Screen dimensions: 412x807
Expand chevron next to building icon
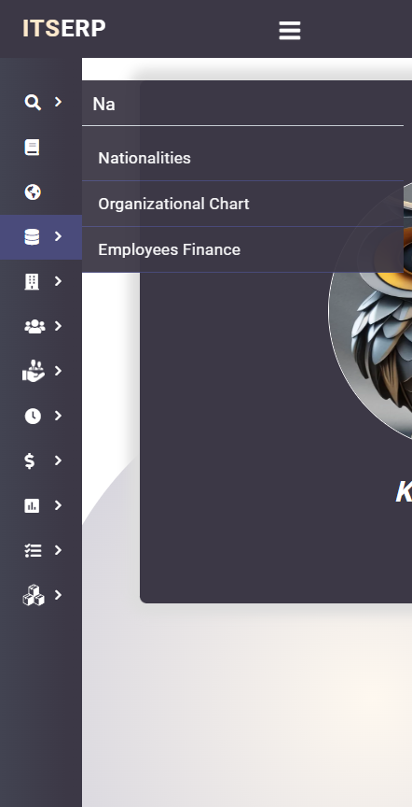[x=58, y=281]
